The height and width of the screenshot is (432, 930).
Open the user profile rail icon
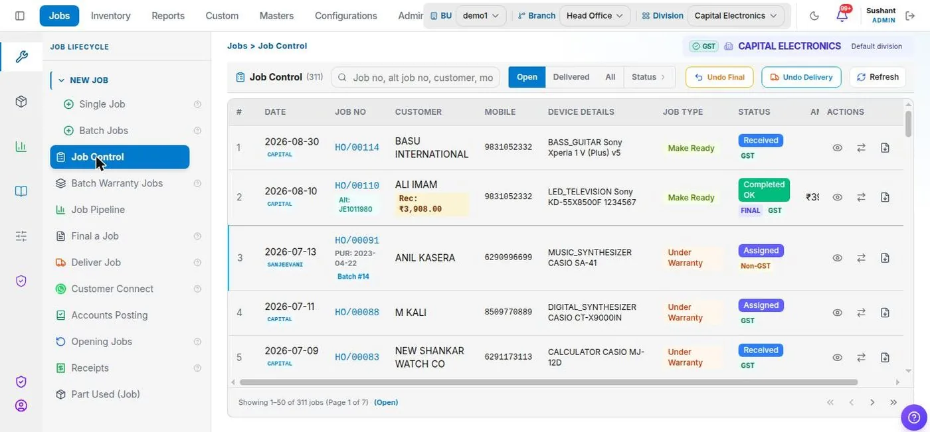coord(21,405)
